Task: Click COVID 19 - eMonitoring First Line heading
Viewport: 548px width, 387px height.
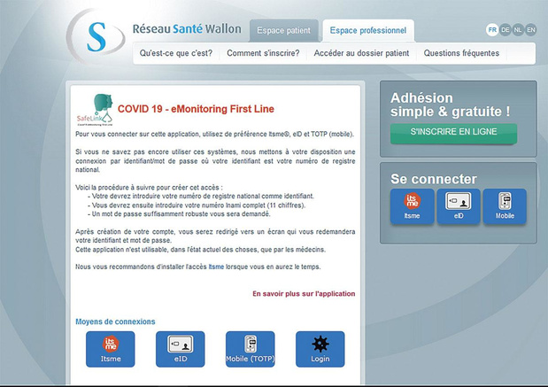Action: (196, 109)
